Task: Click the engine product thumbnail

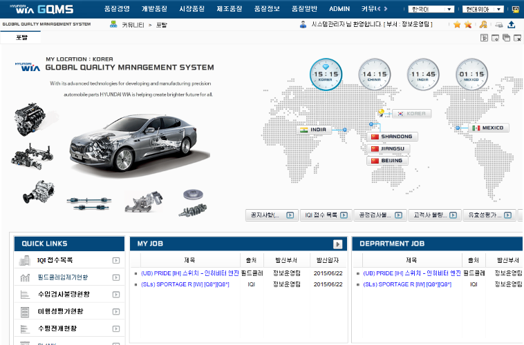Action: [x=30, y=119]
